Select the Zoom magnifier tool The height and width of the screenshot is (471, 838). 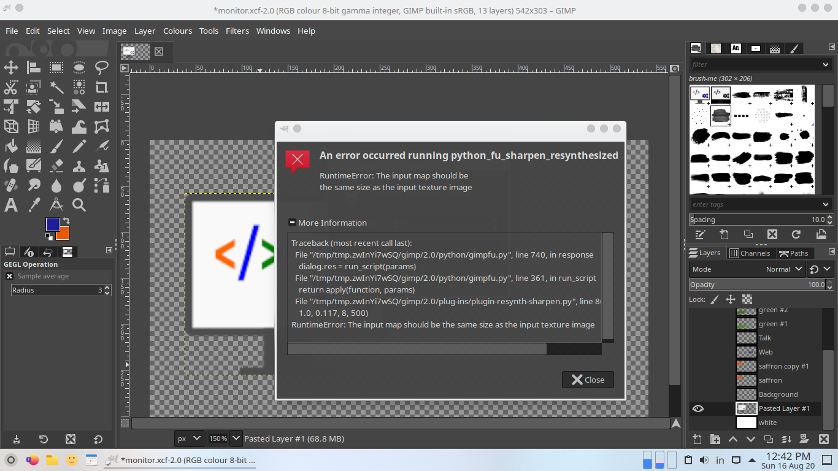click(79, 205)
